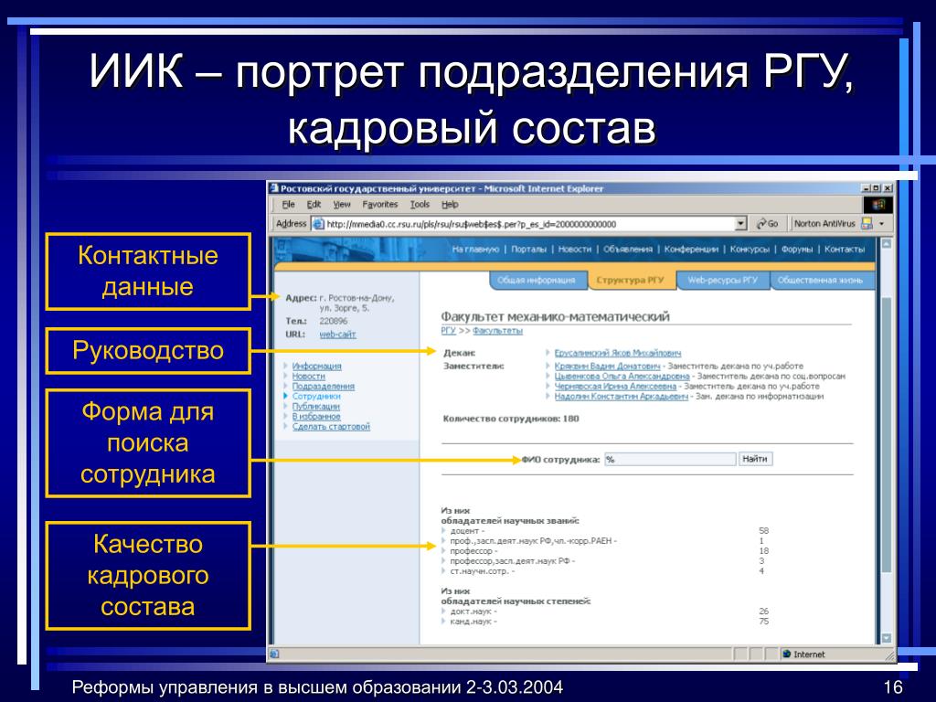Click the phone number 220896 text
The height and width of the screenshot is (702, 936).
click(x=333, y=321)
